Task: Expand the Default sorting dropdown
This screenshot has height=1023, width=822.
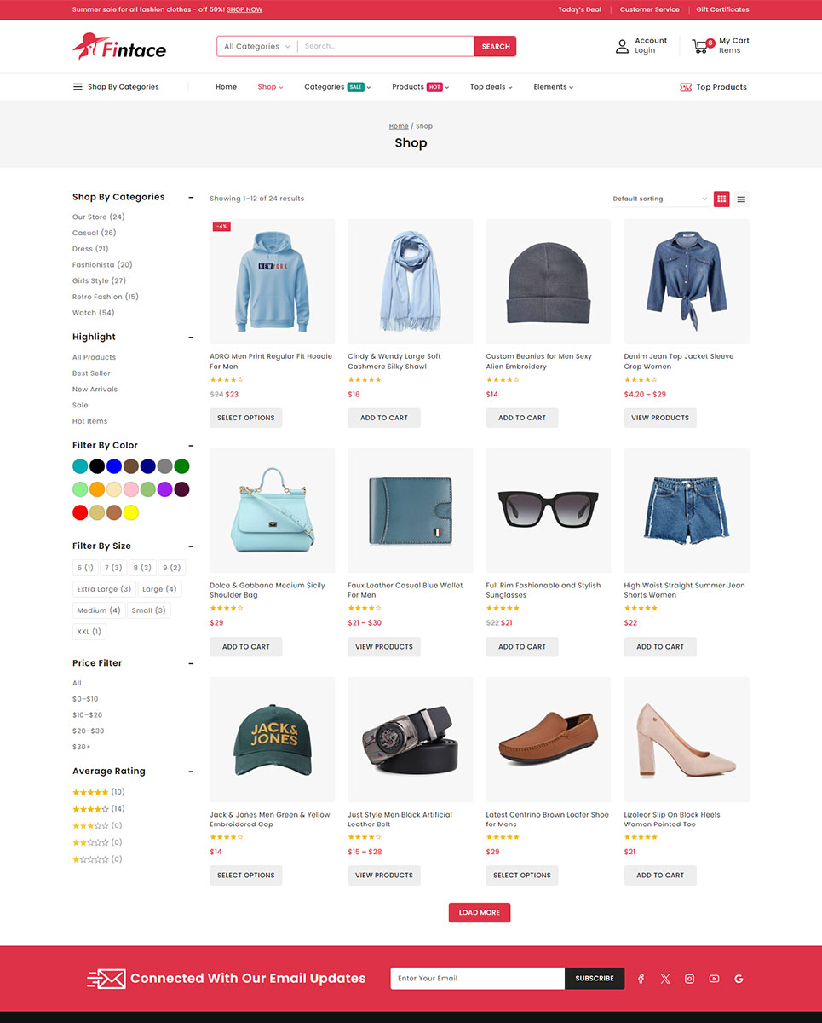Action: (x=659, y=199)
